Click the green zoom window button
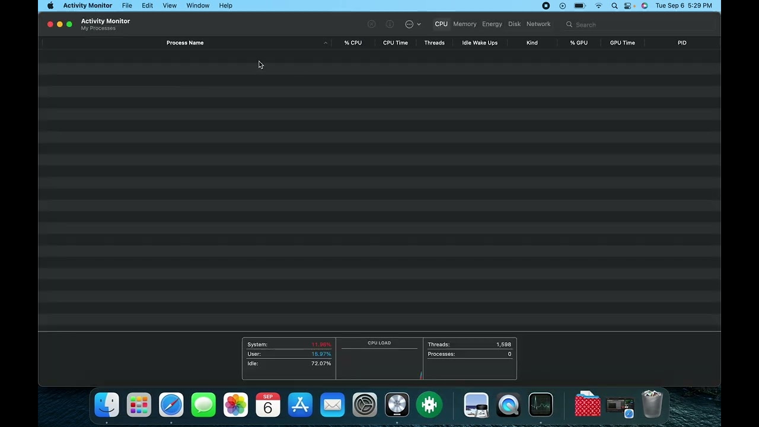Viewport: 759px width, 427px height. (69, 24)
